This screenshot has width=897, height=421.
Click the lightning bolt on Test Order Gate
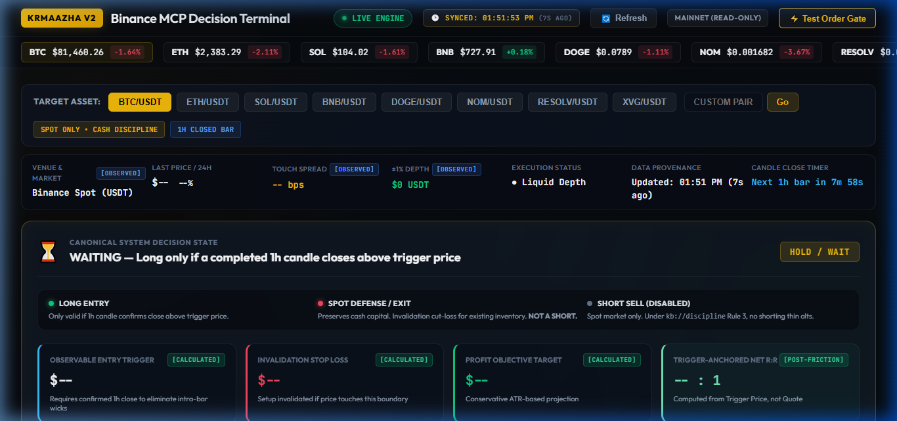coord(794,18)
